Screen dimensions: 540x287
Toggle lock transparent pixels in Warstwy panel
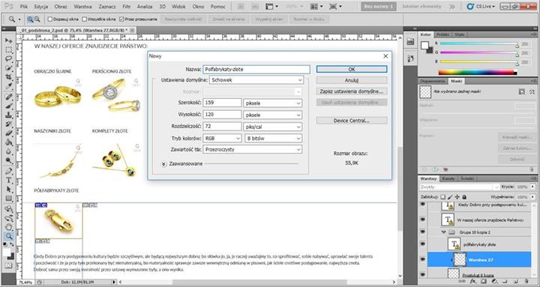(x=443, y=197)
